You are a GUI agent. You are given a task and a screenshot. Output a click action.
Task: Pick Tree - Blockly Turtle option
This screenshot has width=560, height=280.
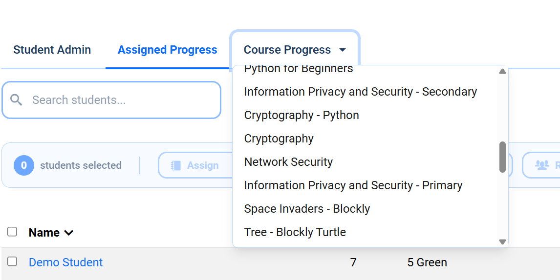coord(295,232)
